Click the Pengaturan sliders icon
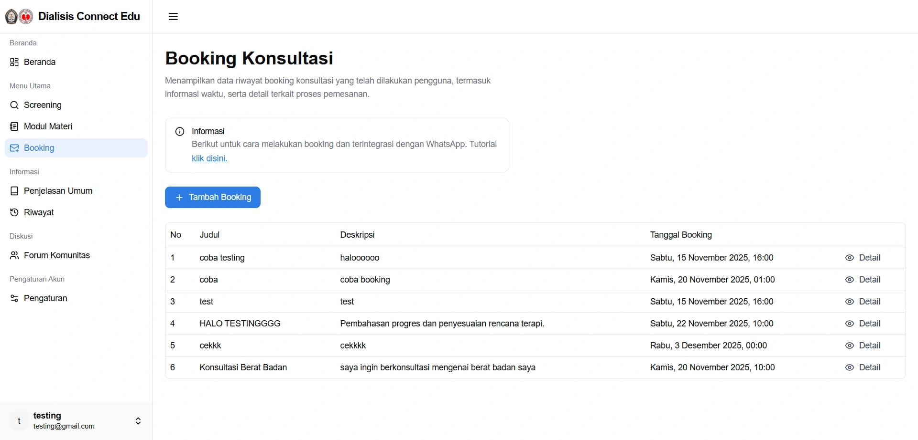The width and height of the screenshot is (918, 440). pyautogui.click(x=14, y=298)
